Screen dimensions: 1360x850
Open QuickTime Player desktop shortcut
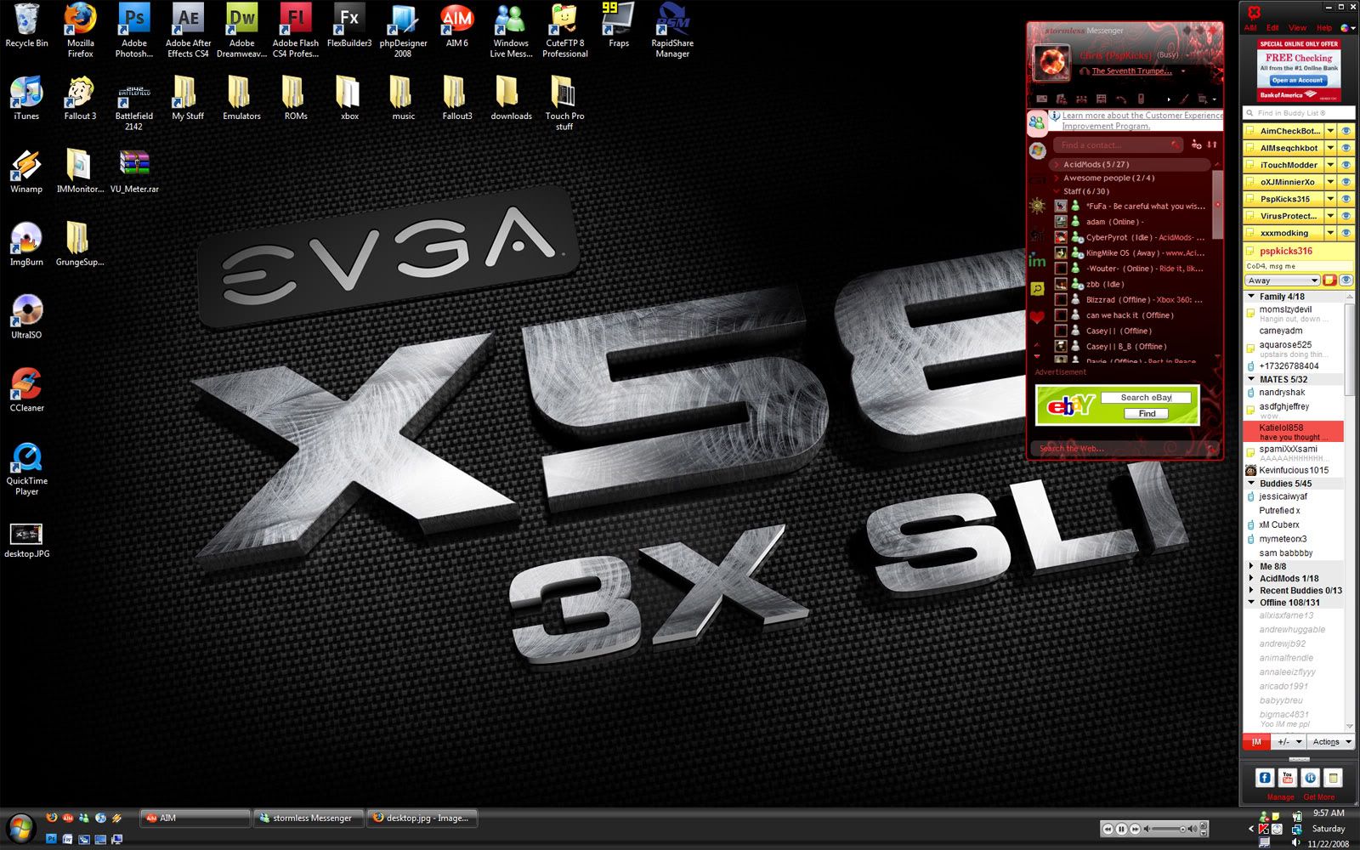26,468
